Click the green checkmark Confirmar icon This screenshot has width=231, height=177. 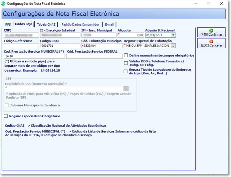[x=211, y=31]
